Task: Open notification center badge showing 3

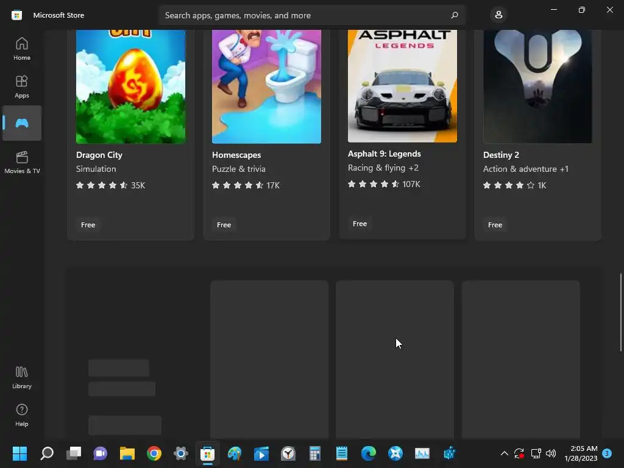Action: (x=607, y=453)
